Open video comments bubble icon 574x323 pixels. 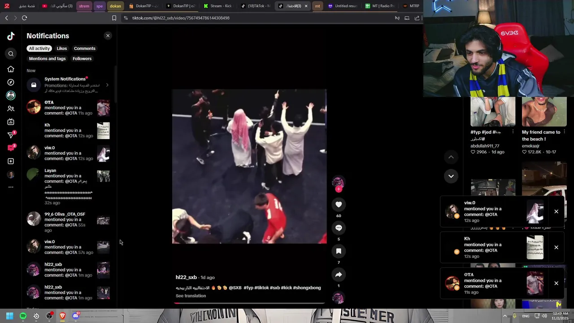[x=339, y=228]
